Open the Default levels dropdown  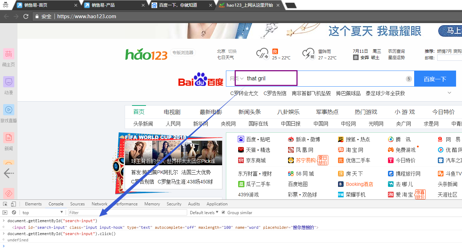[204, 212]
